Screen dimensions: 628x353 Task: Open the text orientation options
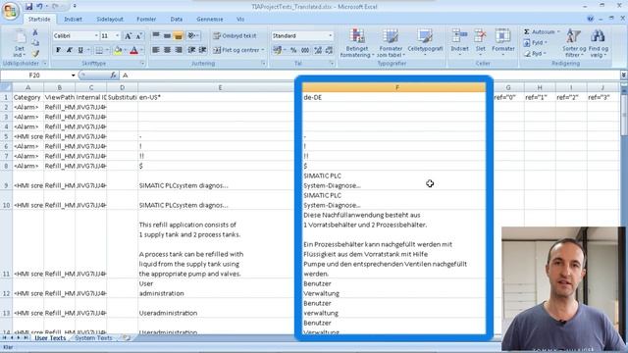pyautogui.click(x=193, y=36)
